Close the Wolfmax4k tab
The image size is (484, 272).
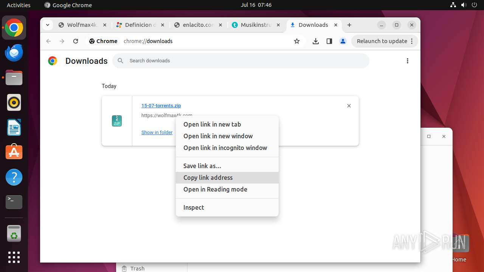coord(105,25)
